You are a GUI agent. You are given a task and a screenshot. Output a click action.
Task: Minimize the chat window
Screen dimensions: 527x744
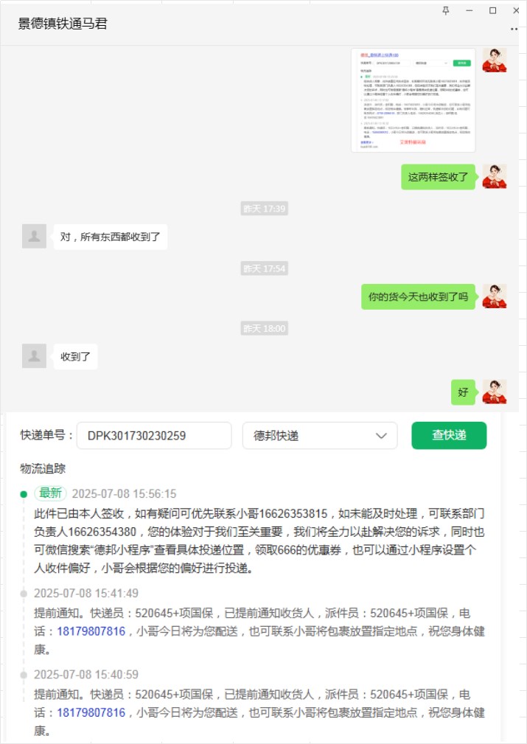[469, 10]
